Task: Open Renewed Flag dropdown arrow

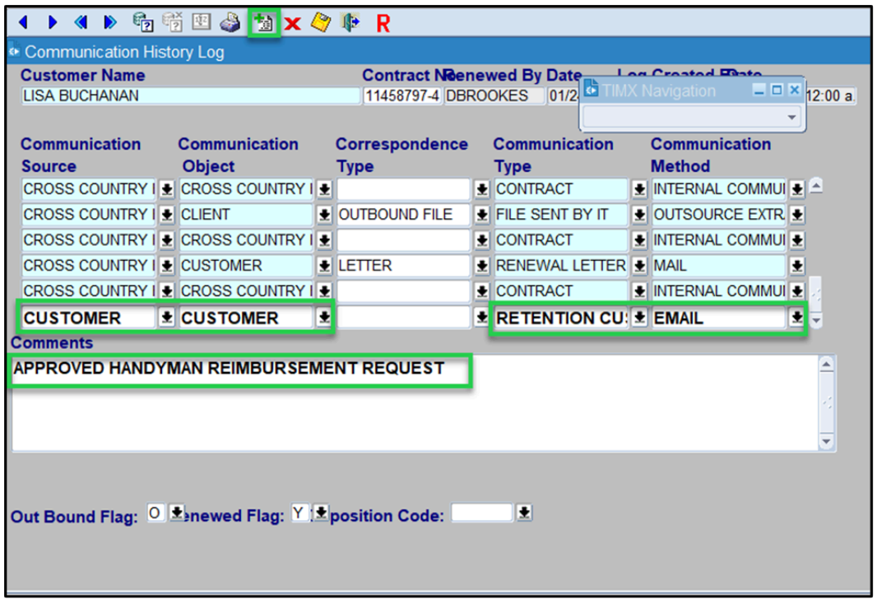Action: point(321,512)
